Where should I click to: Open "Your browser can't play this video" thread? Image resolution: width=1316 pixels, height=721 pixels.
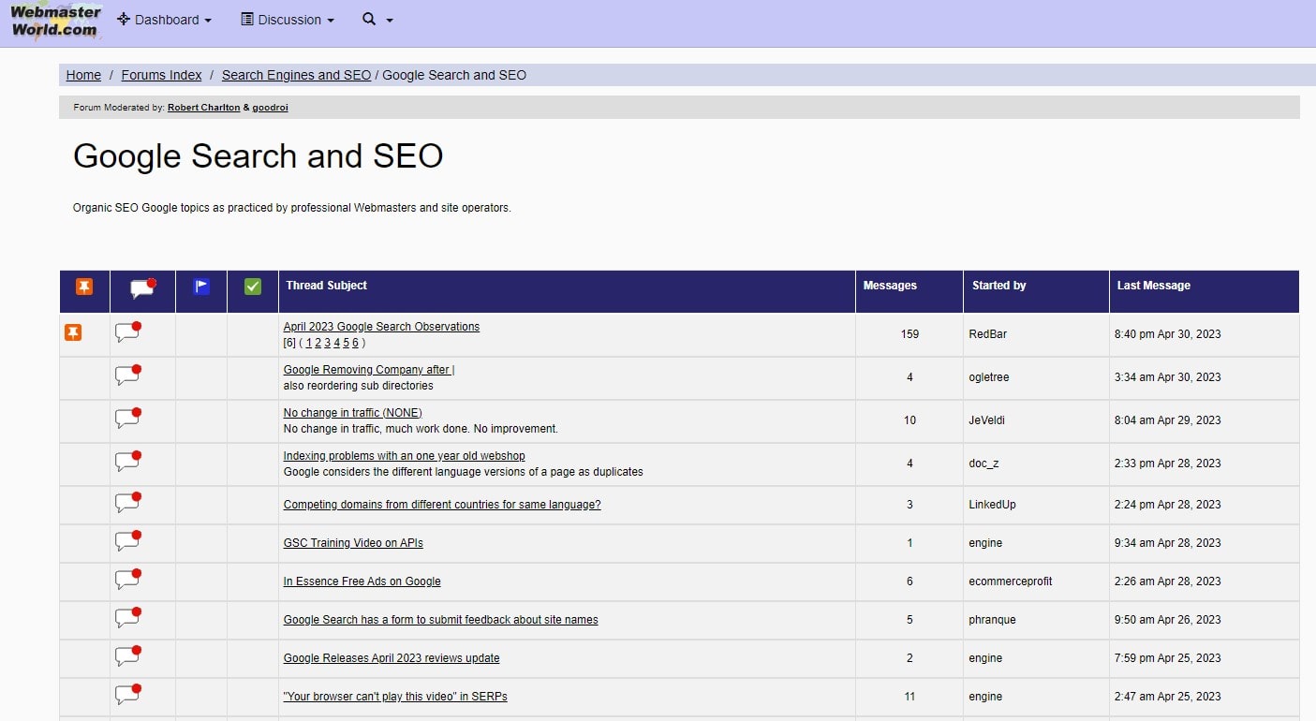pyautogui.click(x=395, y=697)
